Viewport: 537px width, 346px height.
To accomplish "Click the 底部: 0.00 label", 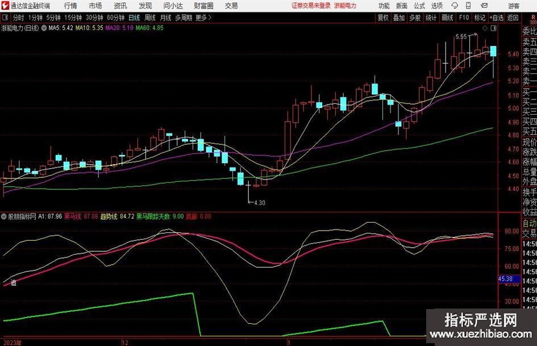I will pyautogui.click(x=199, y=216).
